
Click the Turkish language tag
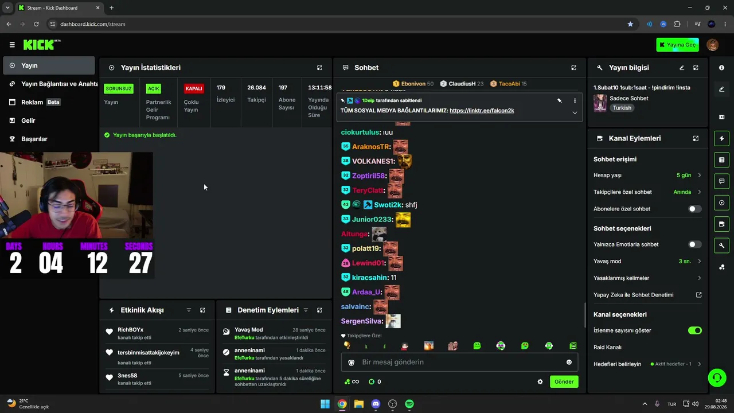coord(622,108)
